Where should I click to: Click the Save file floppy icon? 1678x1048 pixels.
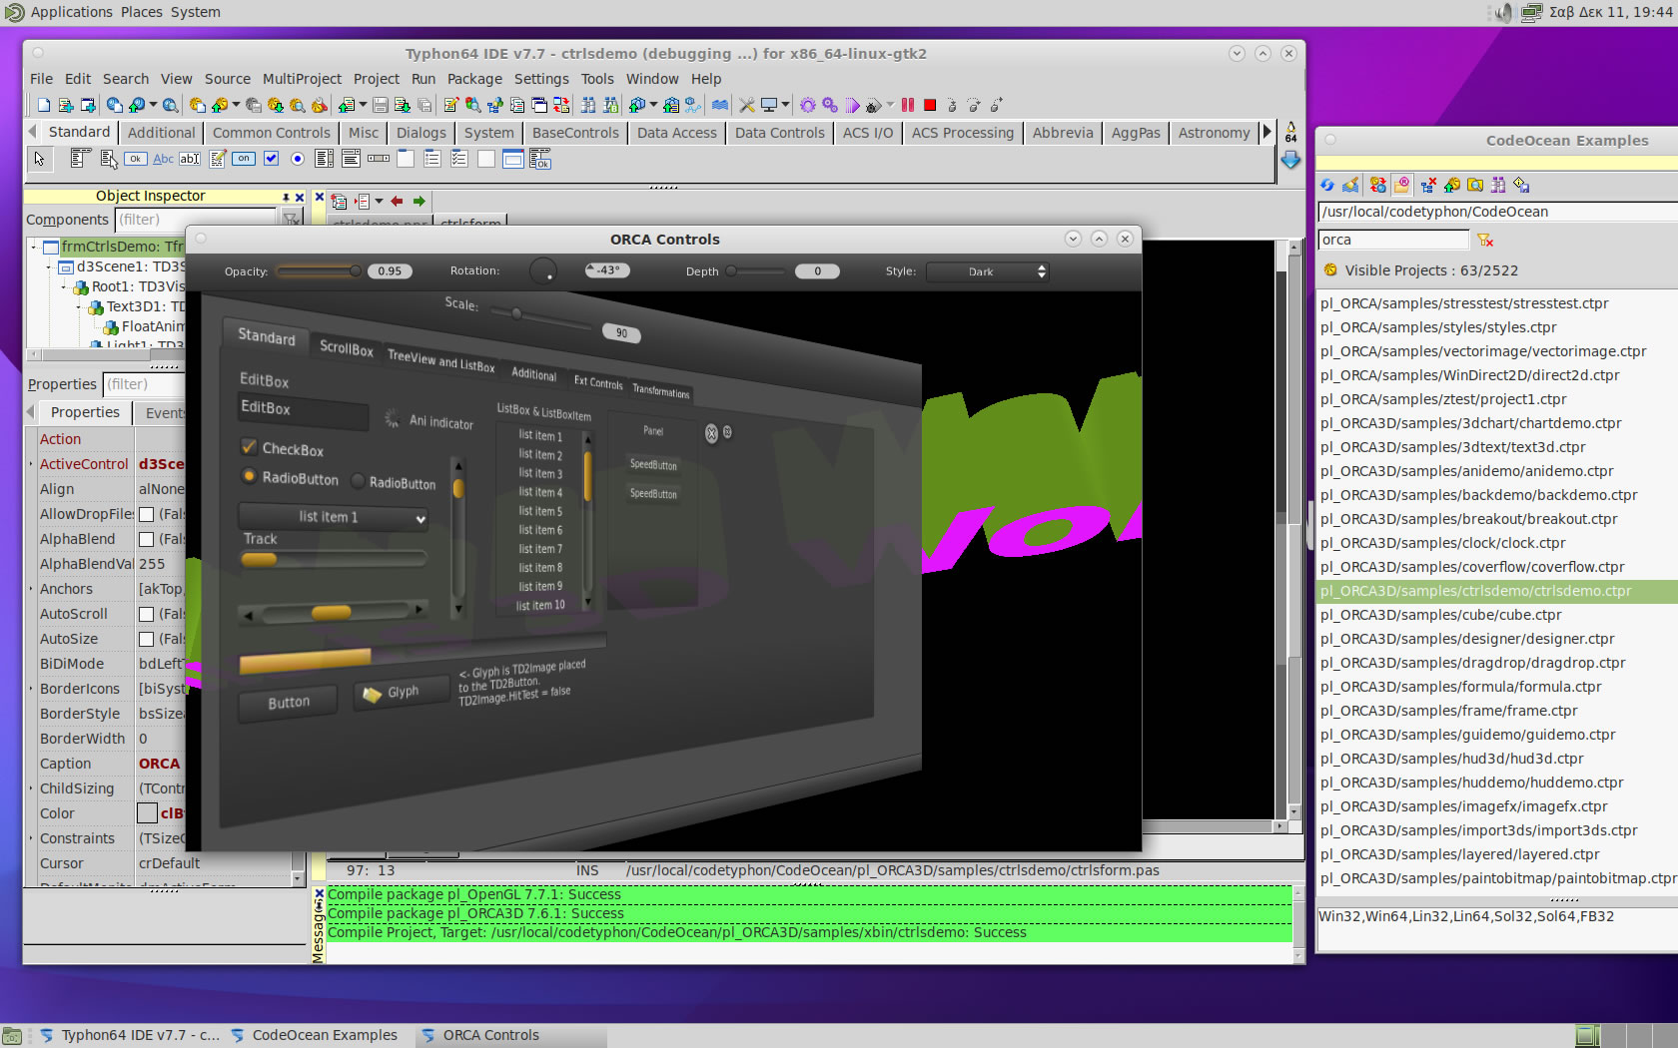click(381, 105)
